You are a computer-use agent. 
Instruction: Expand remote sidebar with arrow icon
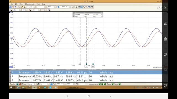tap(165, 8)
